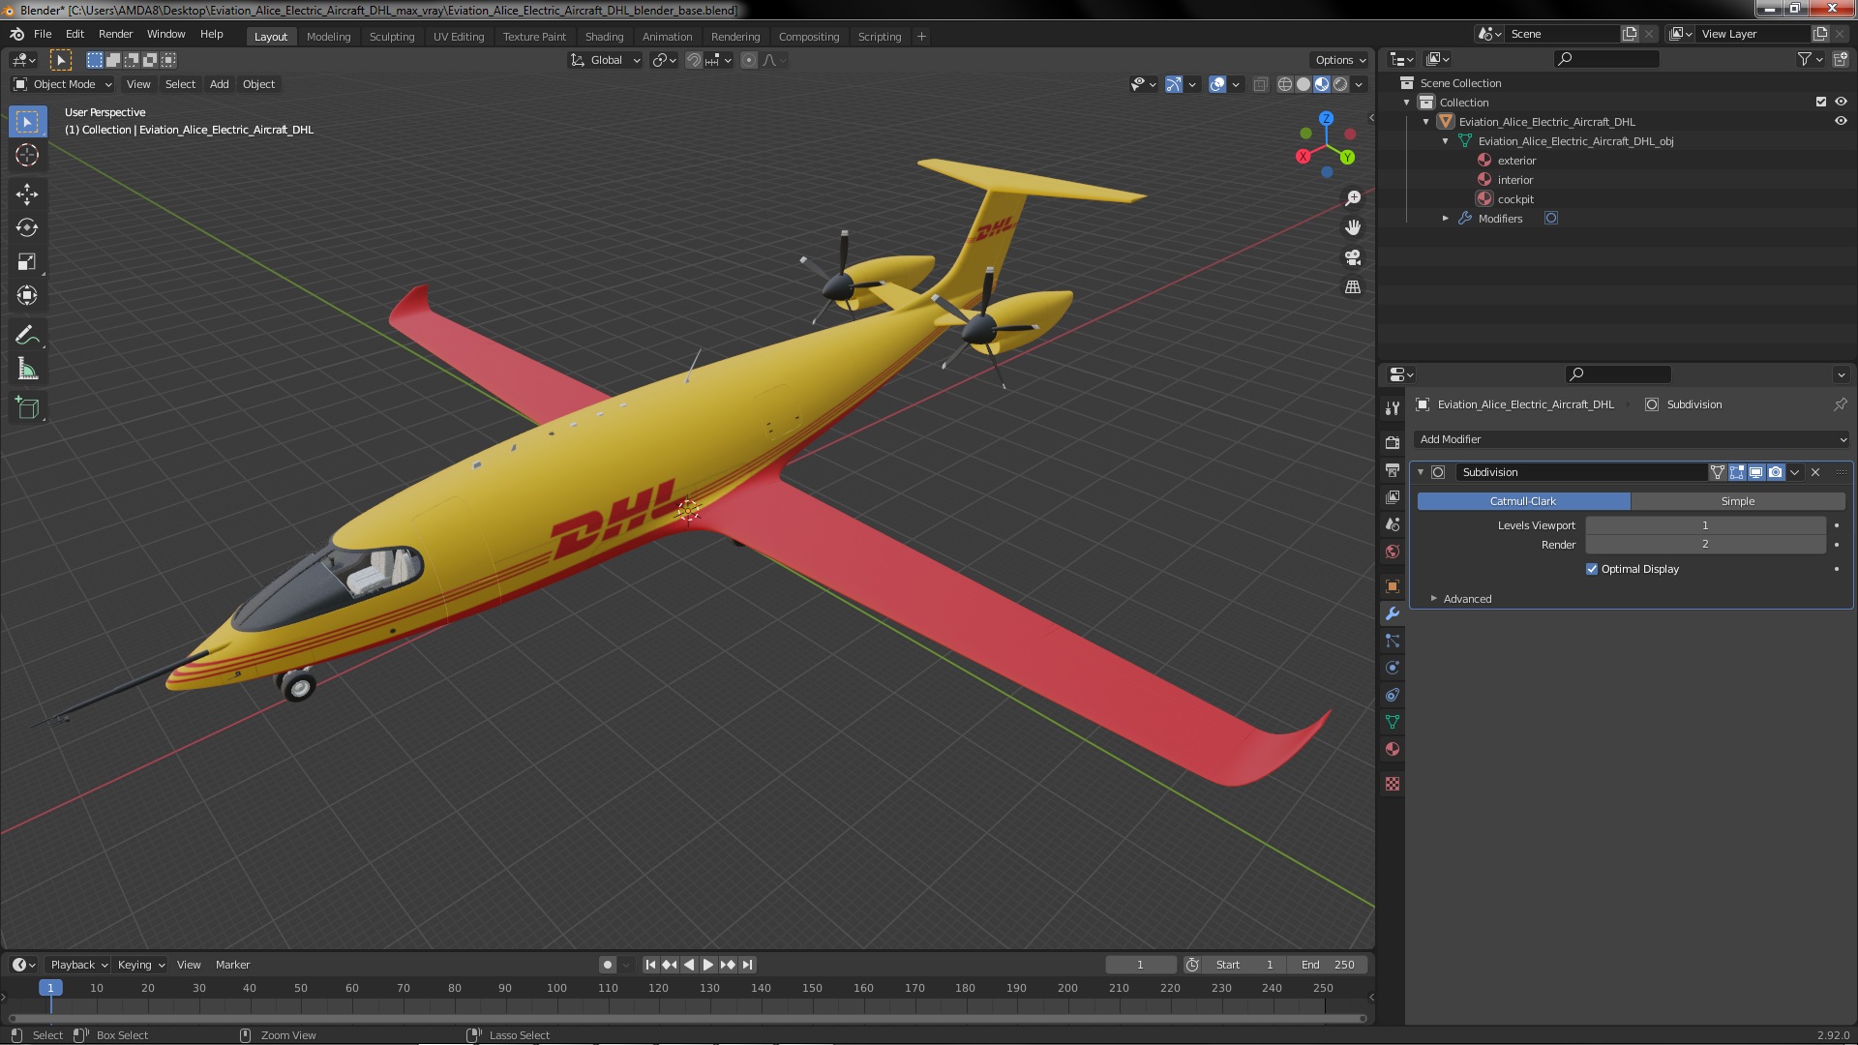Image resolution: width=1858 pixels, height=1045 pixels.
Task: Toggle snapping magnet icon
Action: point(694,60)
